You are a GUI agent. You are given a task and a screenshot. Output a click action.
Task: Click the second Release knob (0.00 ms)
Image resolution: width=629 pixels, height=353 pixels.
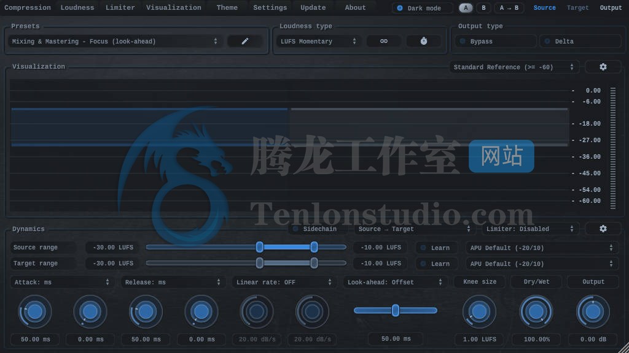point(201,311)
